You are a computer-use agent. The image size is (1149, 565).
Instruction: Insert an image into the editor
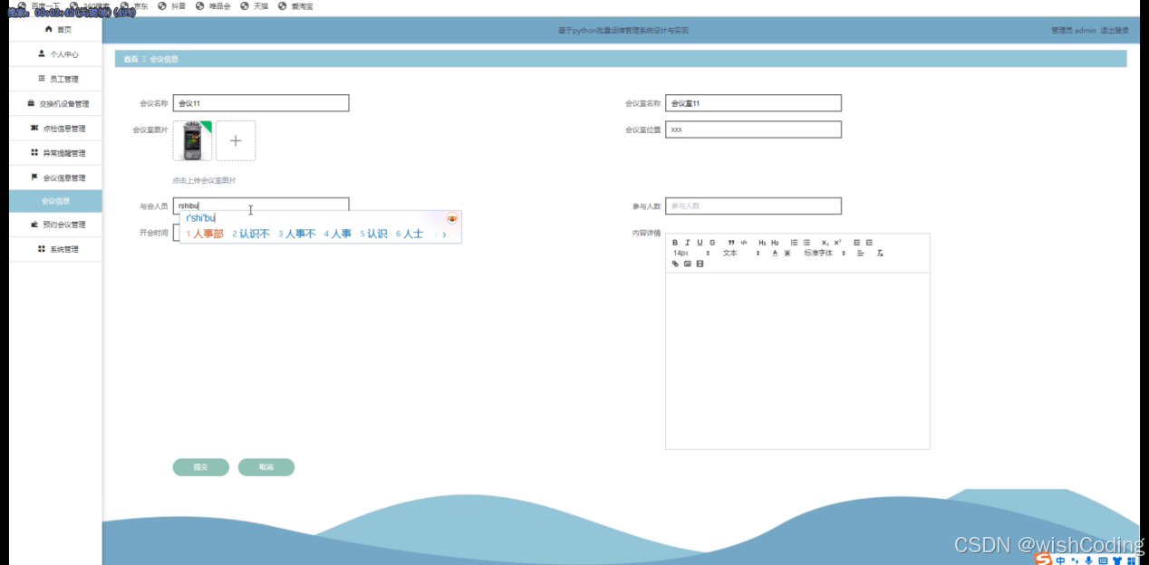pos(688,263)
